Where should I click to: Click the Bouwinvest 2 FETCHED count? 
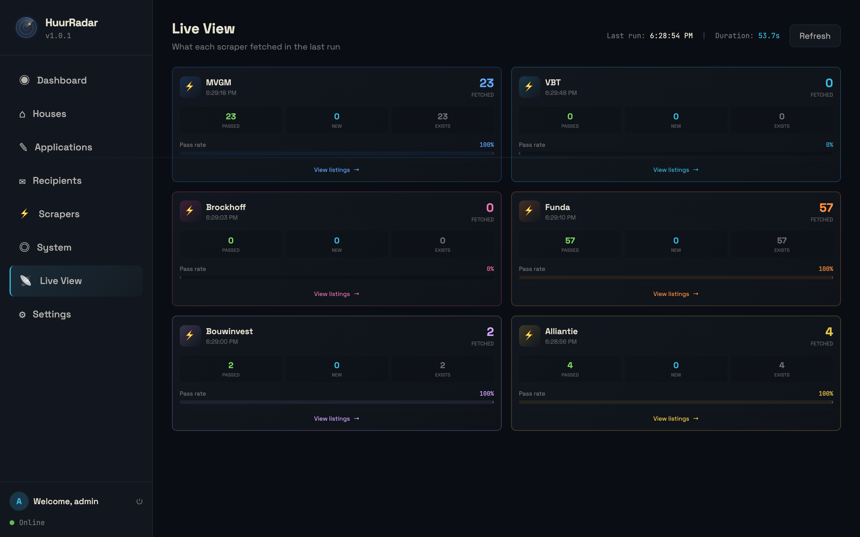(x=490, y=332)
